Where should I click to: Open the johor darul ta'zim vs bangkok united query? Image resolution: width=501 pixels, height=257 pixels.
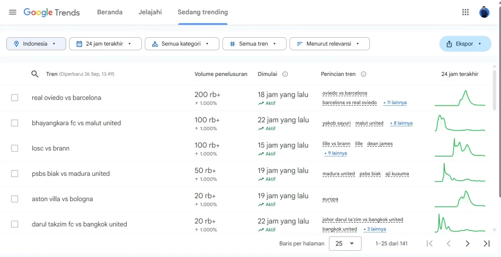(x=363, y=220)
